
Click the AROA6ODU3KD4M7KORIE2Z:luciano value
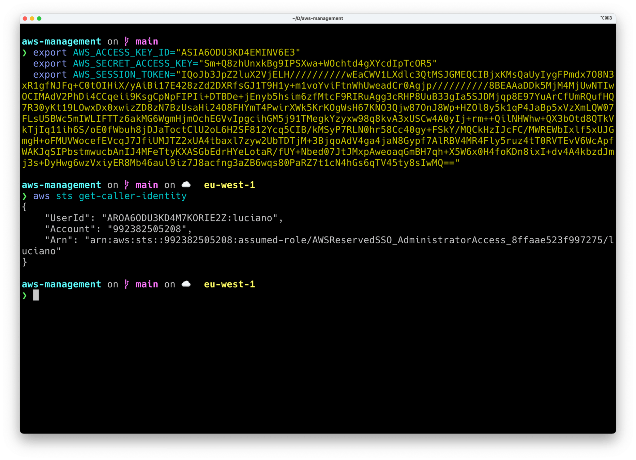190,218
